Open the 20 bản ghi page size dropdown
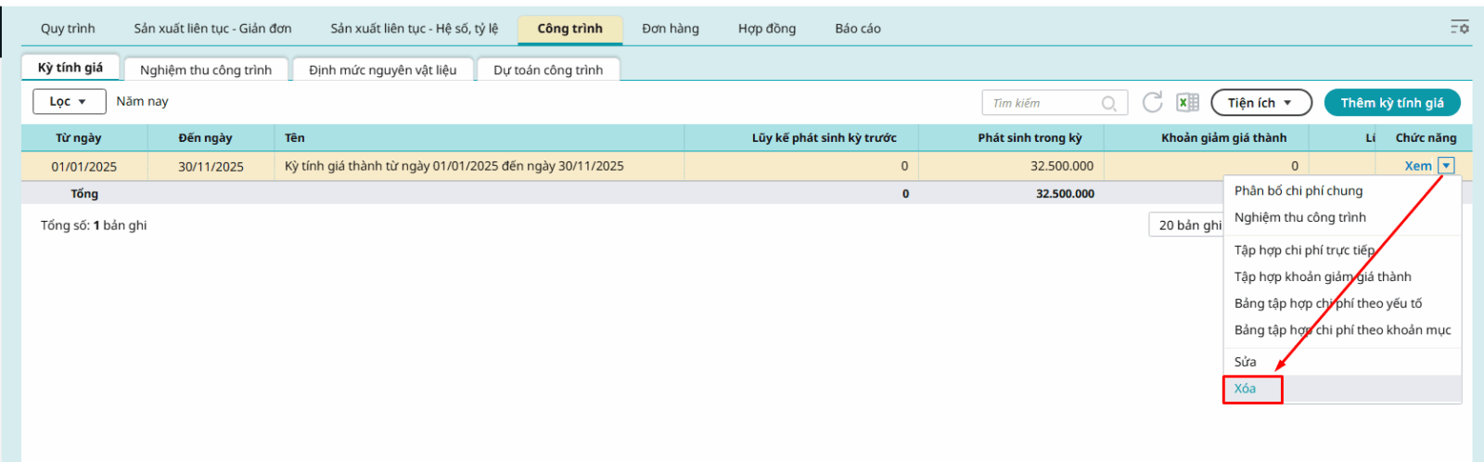1484x462 pixels. 1187,225
